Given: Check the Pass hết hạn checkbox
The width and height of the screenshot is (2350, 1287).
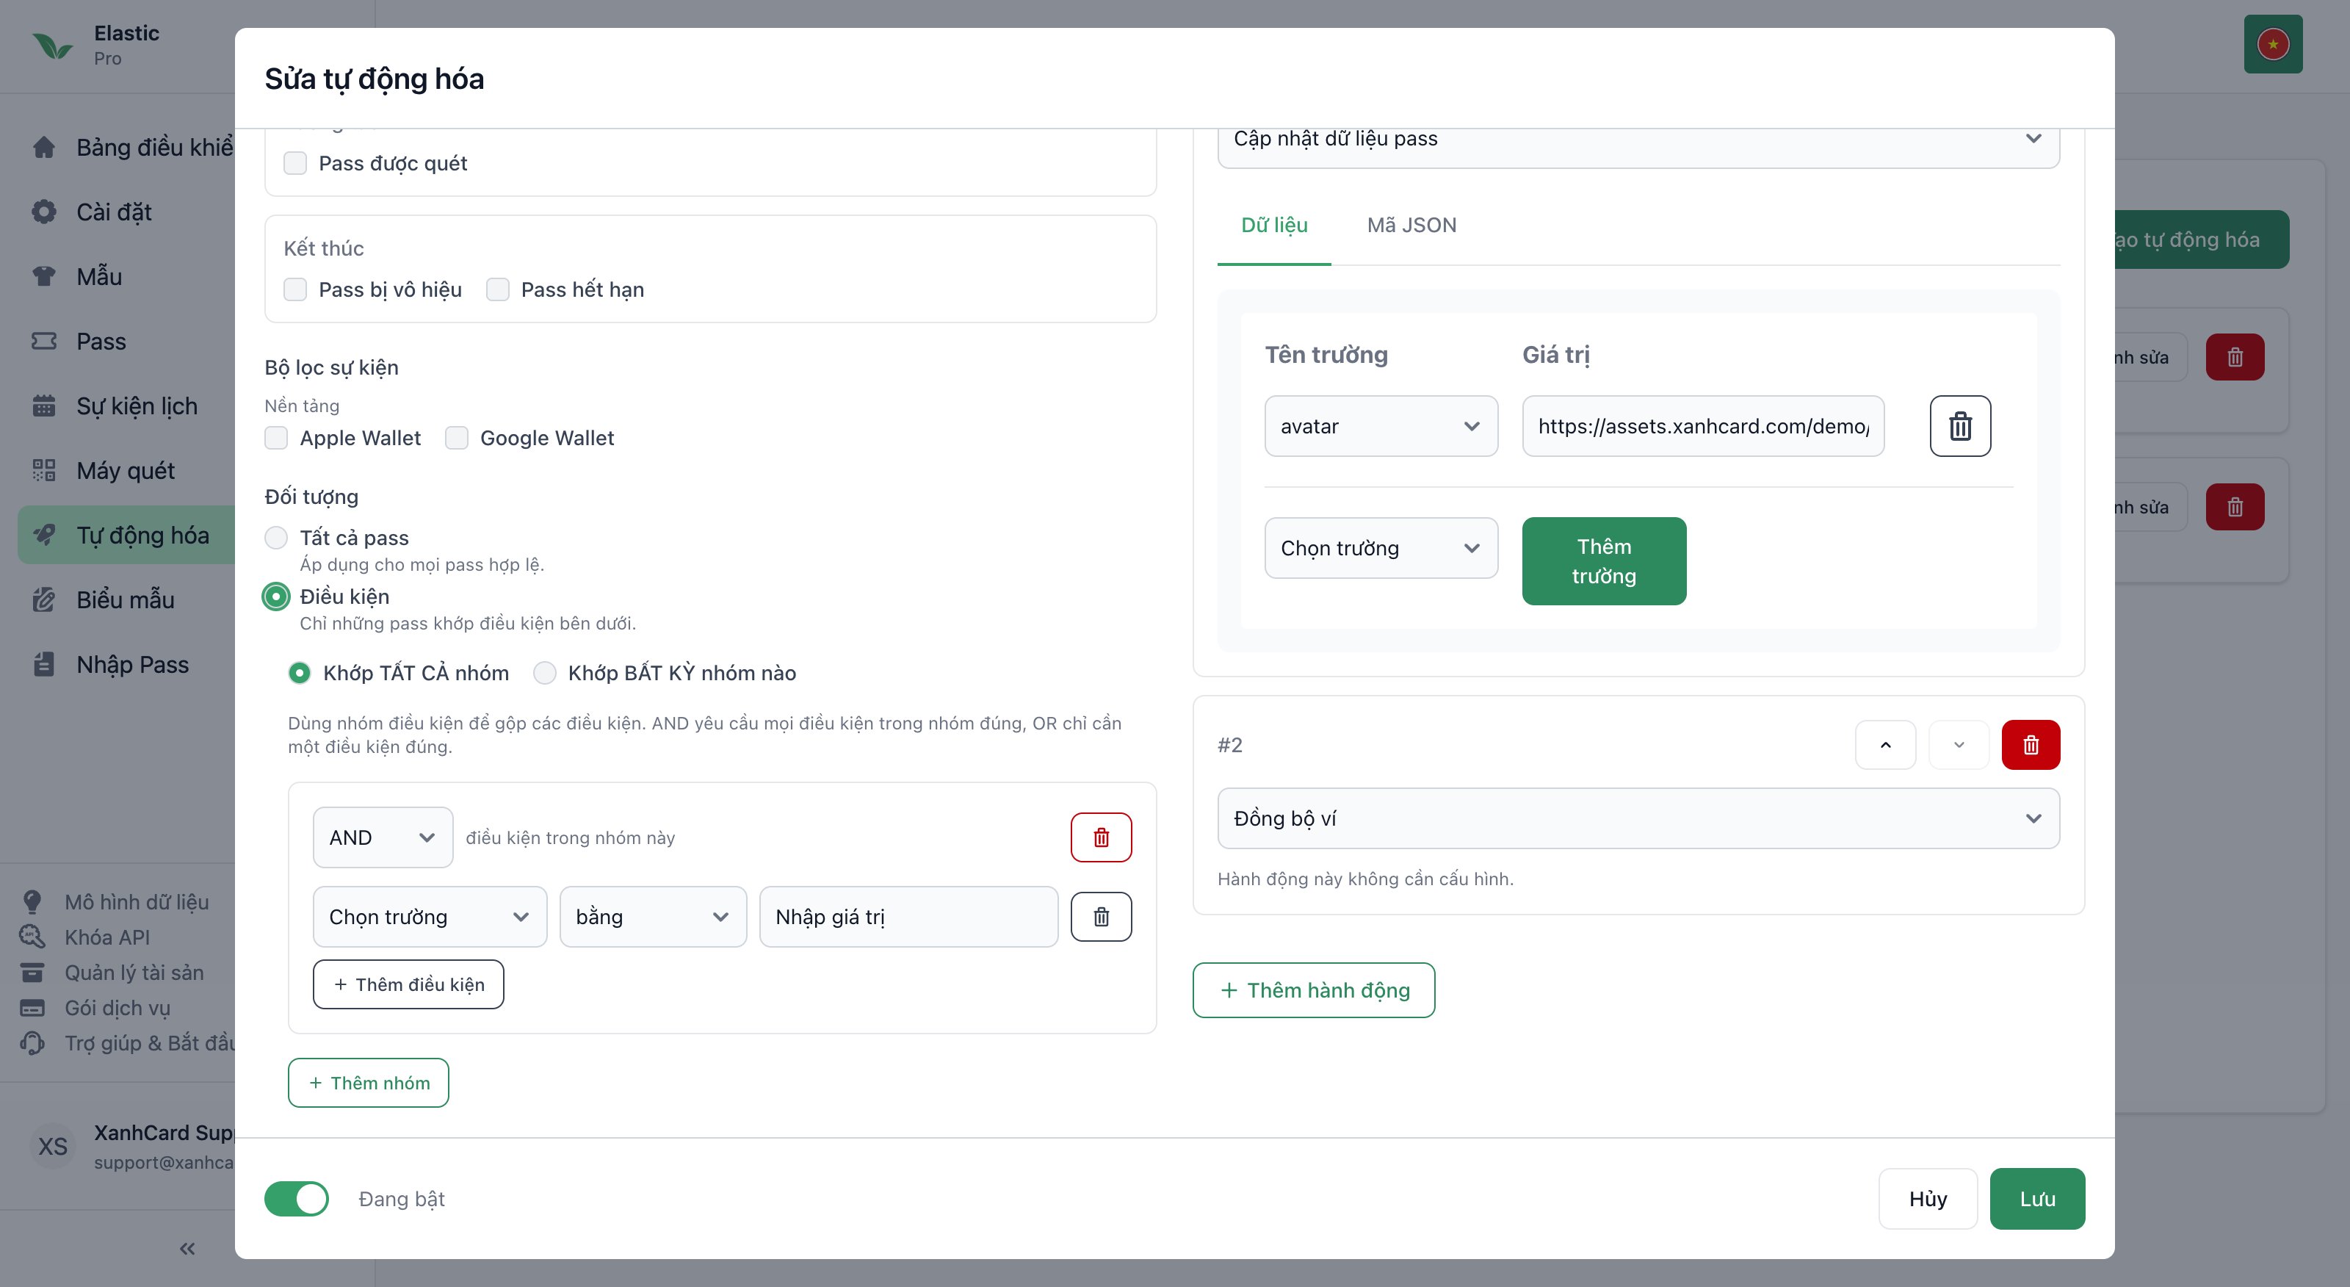Looking at the screenshot, I should pyautogui.click(x=497, y=289).
